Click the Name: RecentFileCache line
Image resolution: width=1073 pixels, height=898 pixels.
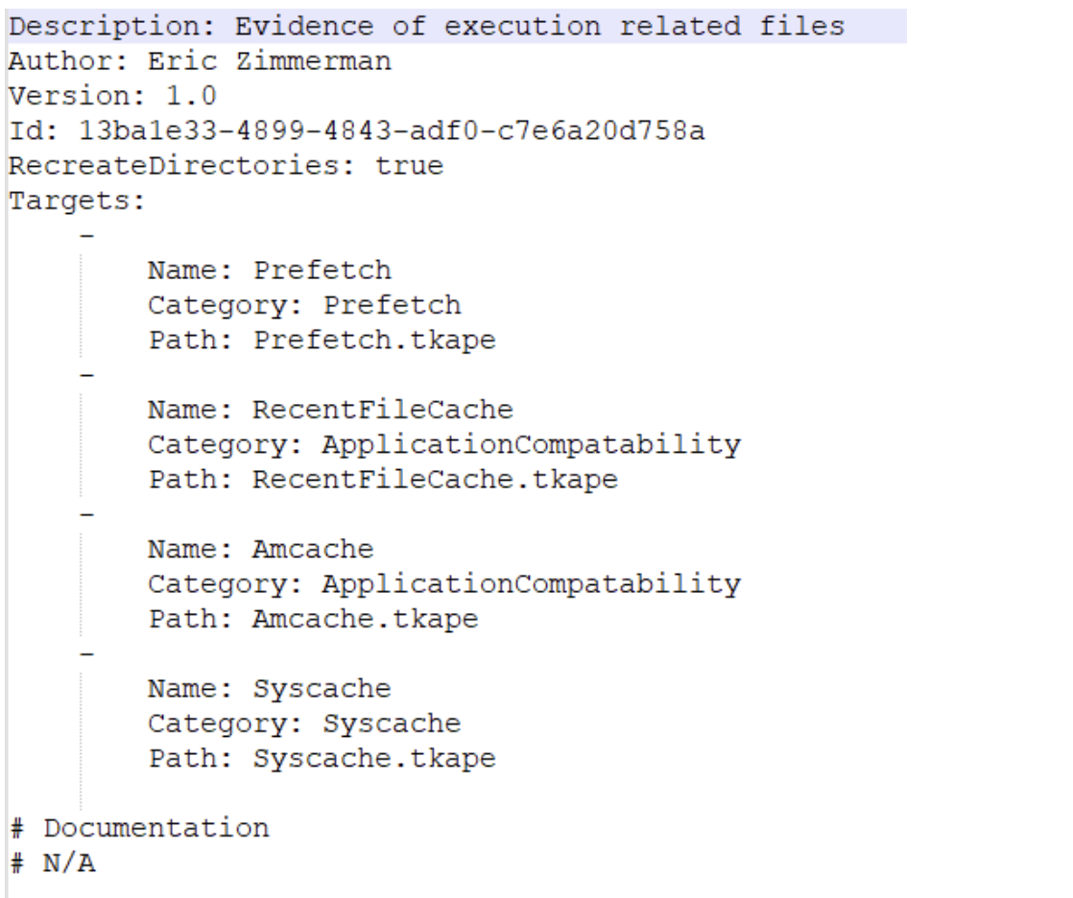click(330, 411)
